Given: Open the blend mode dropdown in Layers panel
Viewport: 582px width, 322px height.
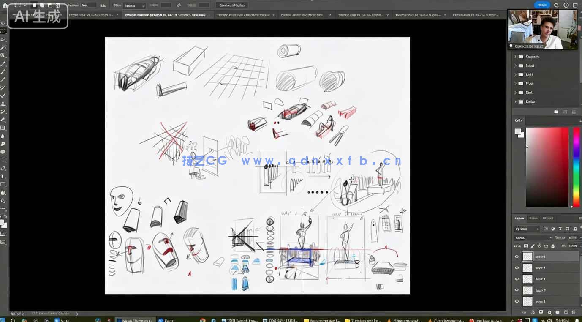Looking at the screenshot, I should tap(533, 237).
